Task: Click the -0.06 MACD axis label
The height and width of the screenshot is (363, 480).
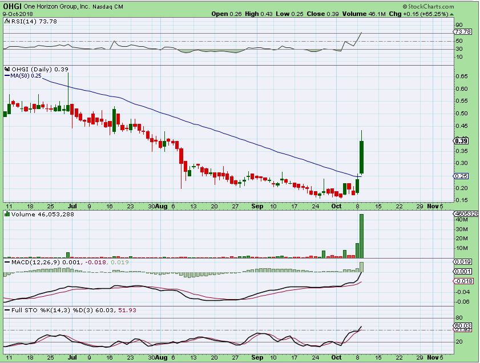Action: [x=462, y=302]
